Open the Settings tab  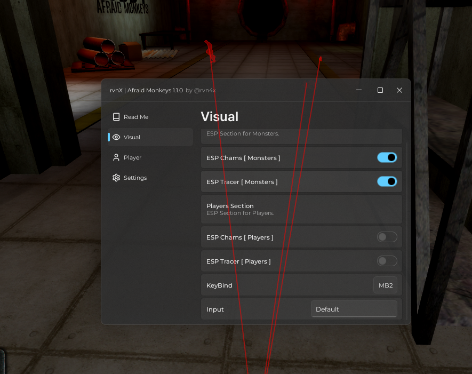pos(150,178)
